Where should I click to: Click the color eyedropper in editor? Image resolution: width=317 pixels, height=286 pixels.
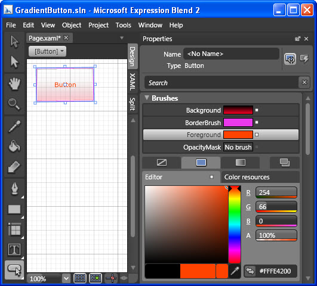pos(235,271)
